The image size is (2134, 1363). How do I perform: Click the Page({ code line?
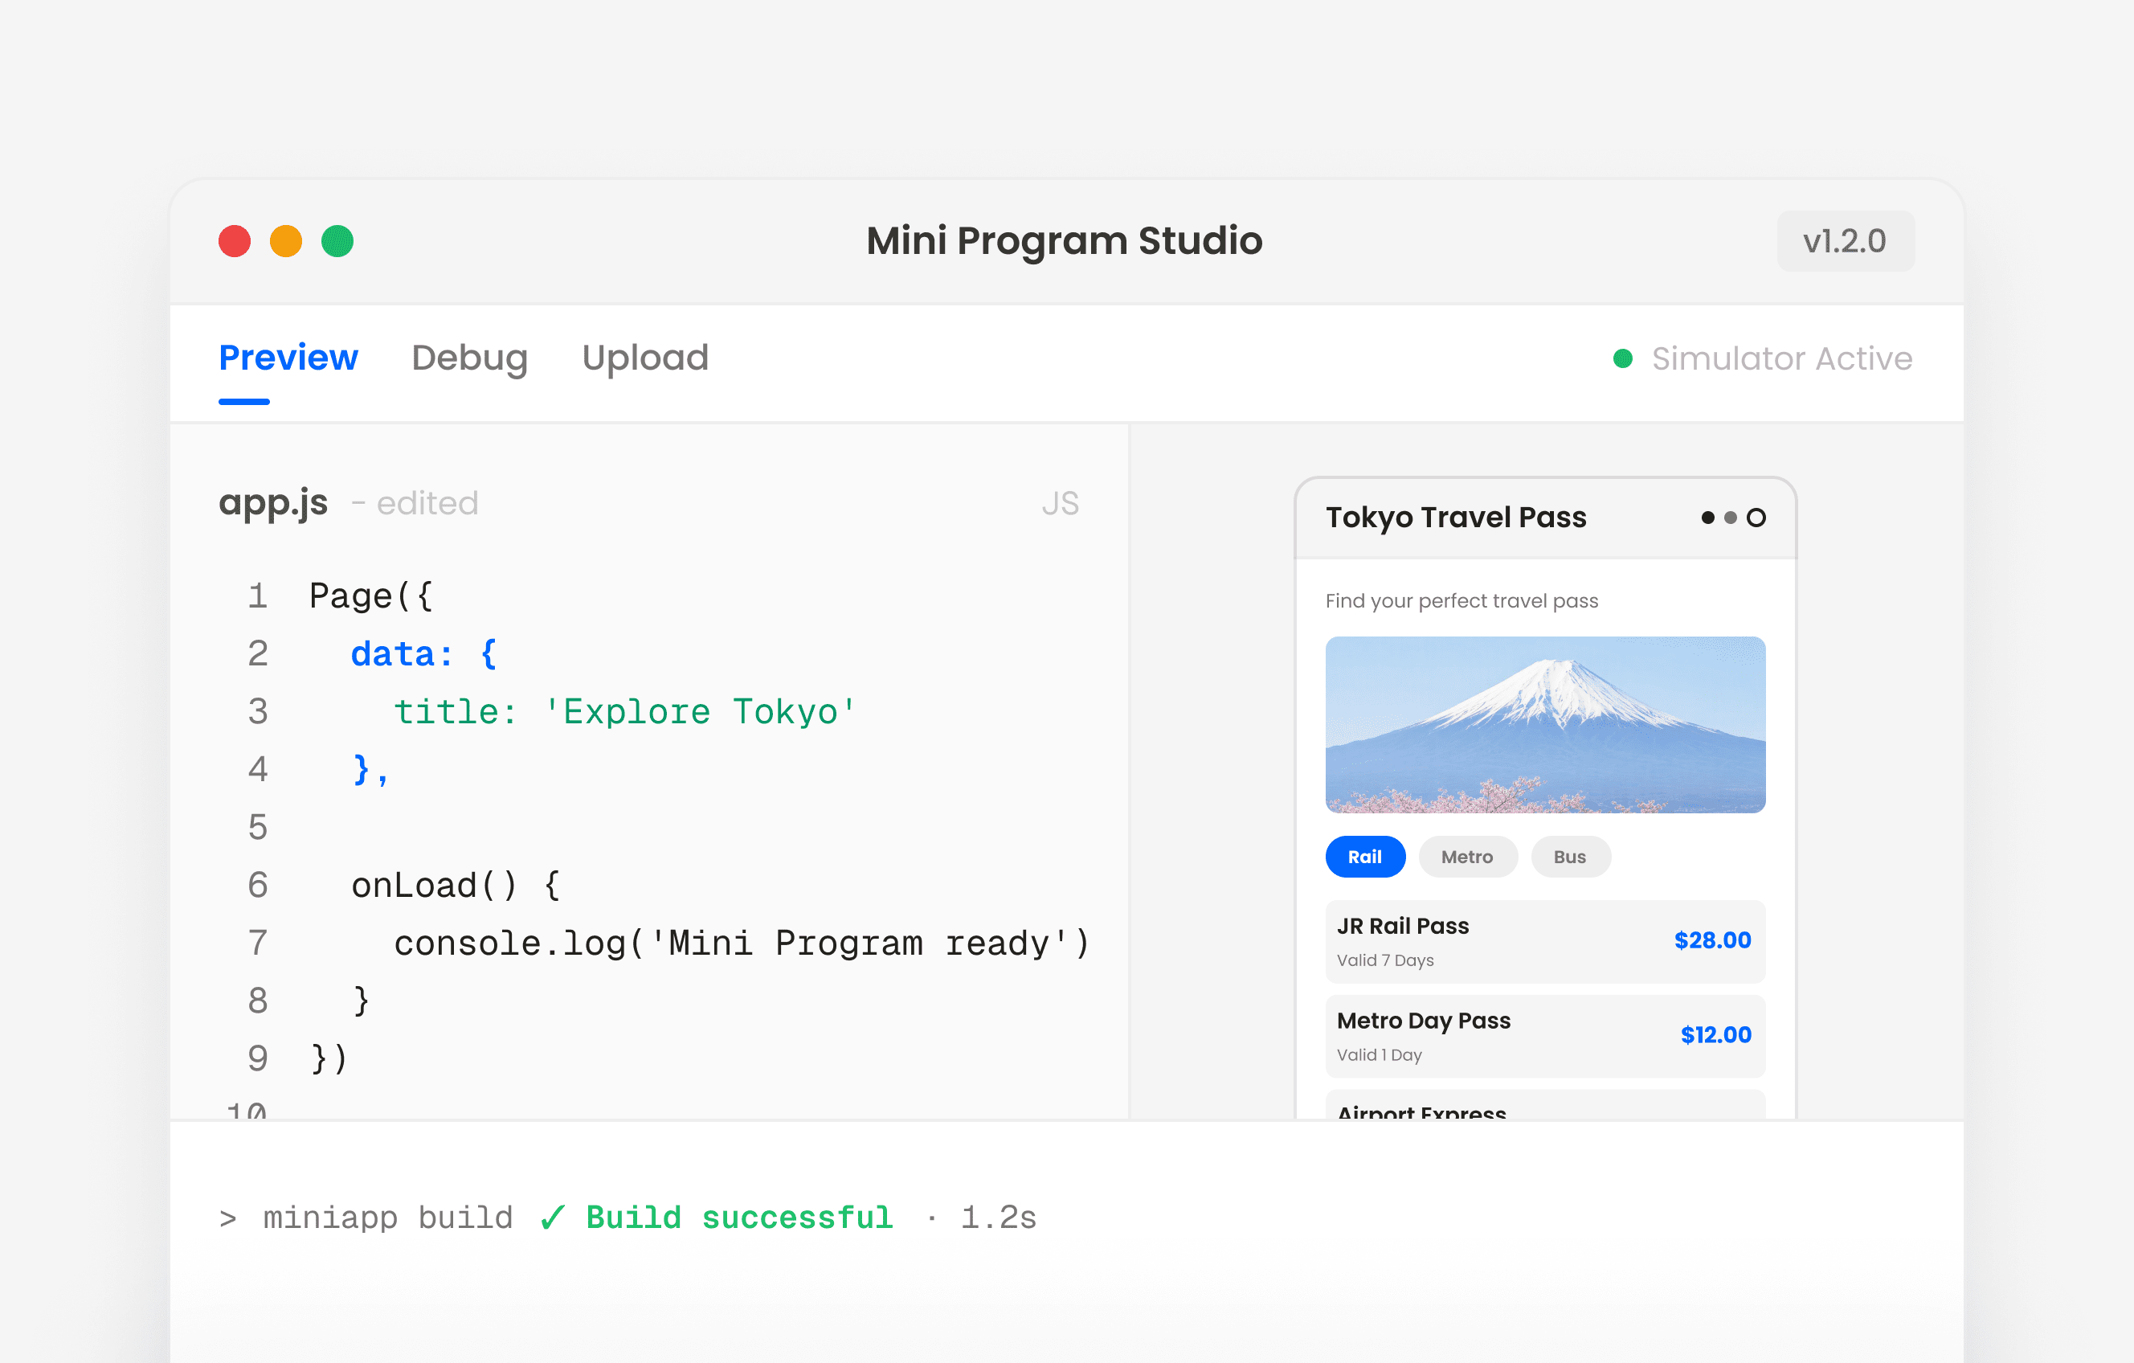(371, 596)
